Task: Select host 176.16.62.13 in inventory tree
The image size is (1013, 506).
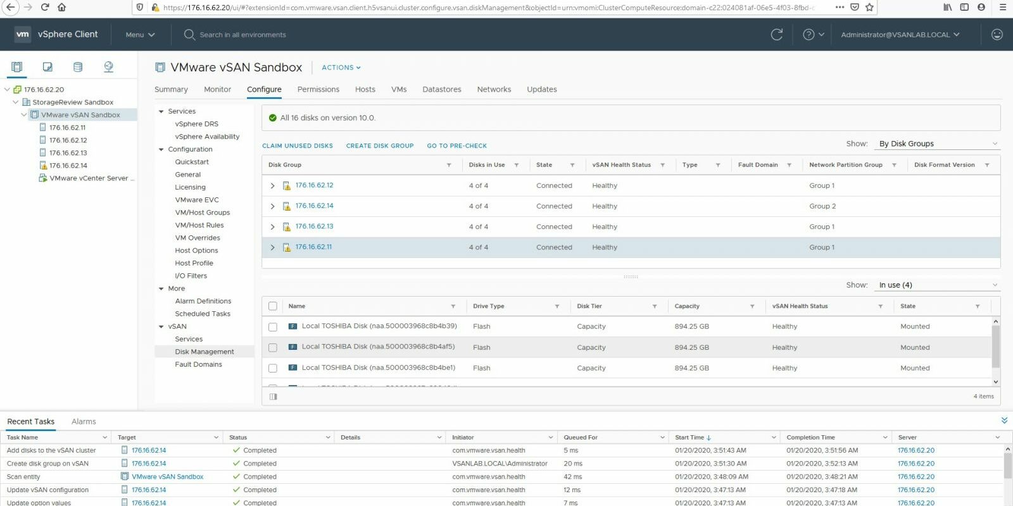Action: coord(68,152)
